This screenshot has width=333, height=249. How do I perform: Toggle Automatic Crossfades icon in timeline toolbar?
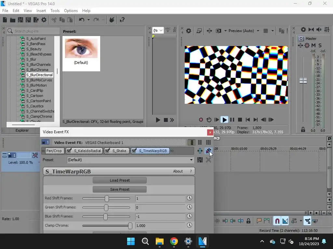pos(285,221)
